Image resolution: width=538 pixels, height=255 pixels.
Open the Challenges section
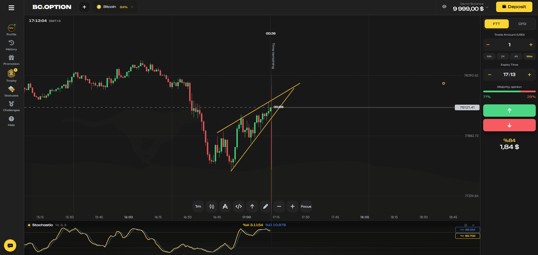11,106
